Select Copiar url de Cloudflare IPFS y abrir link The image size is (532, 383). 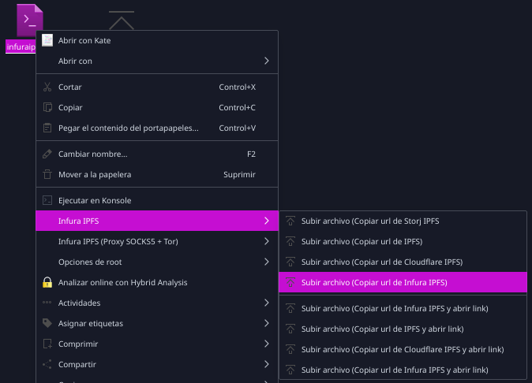tap(403, 349)
